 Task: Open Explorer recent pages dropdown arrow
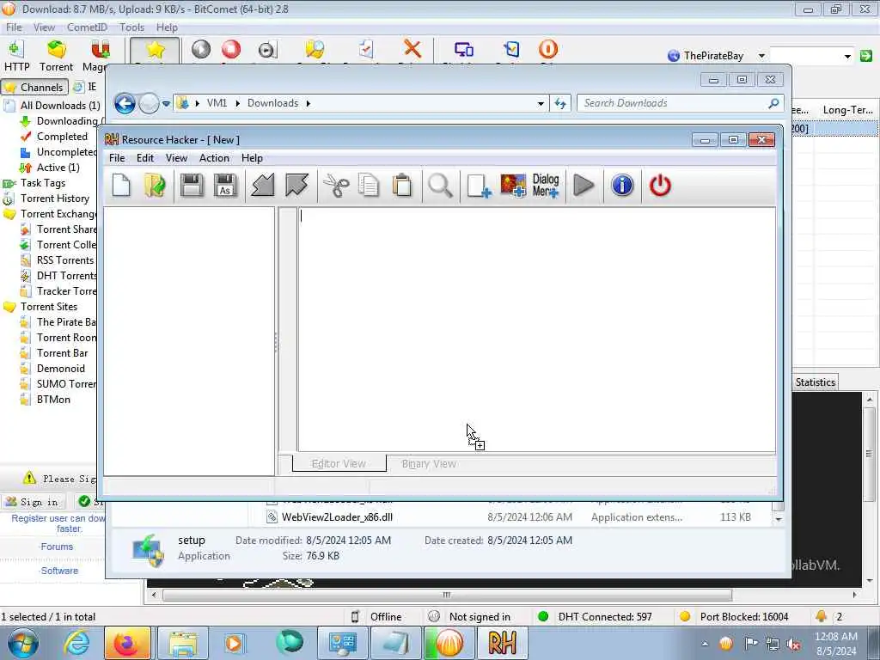pos(166,104)
